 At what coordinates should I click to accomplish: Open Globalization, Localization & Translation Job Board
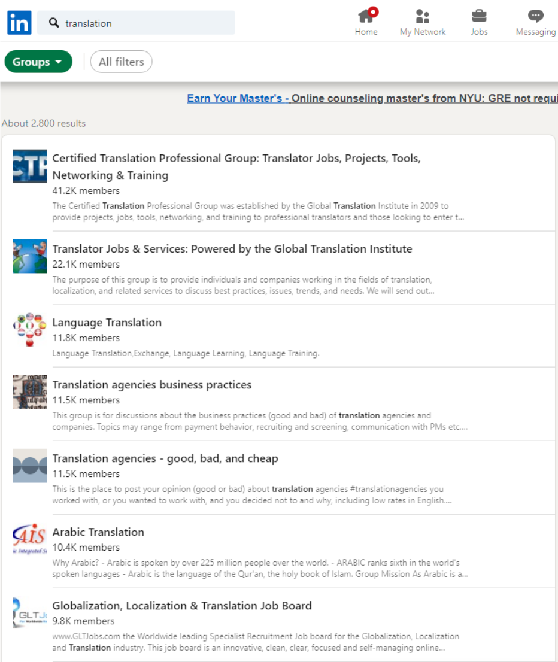click(x=182, y=606)
